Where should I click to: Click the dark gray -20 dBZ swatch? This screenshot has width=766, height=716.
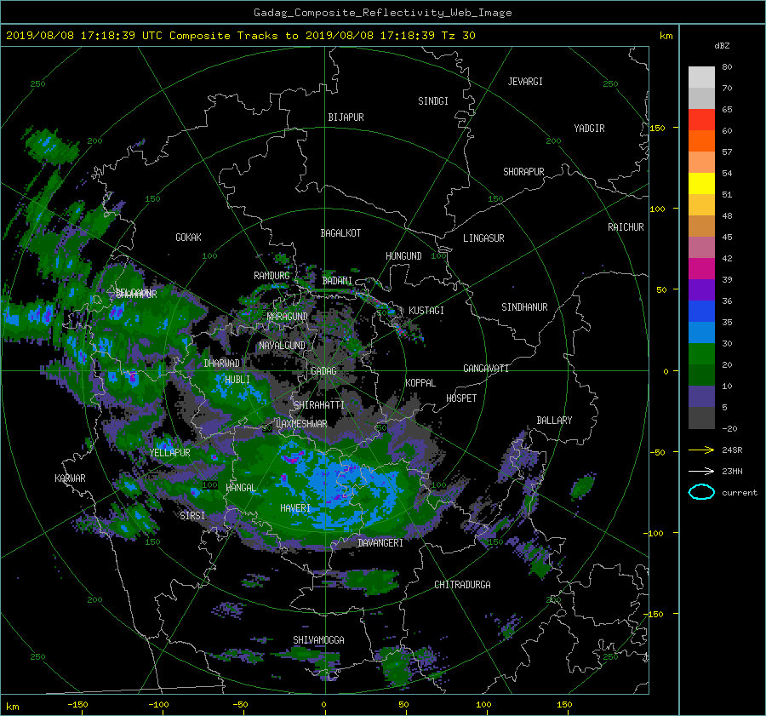[701, 418]
